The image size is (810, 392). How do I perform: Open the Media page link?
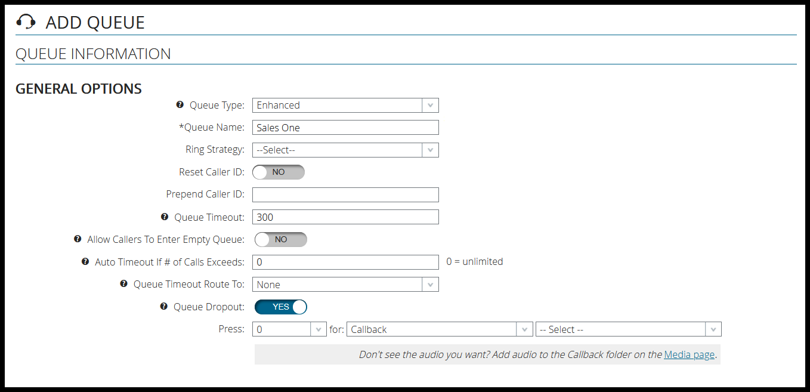coord(689,354)
